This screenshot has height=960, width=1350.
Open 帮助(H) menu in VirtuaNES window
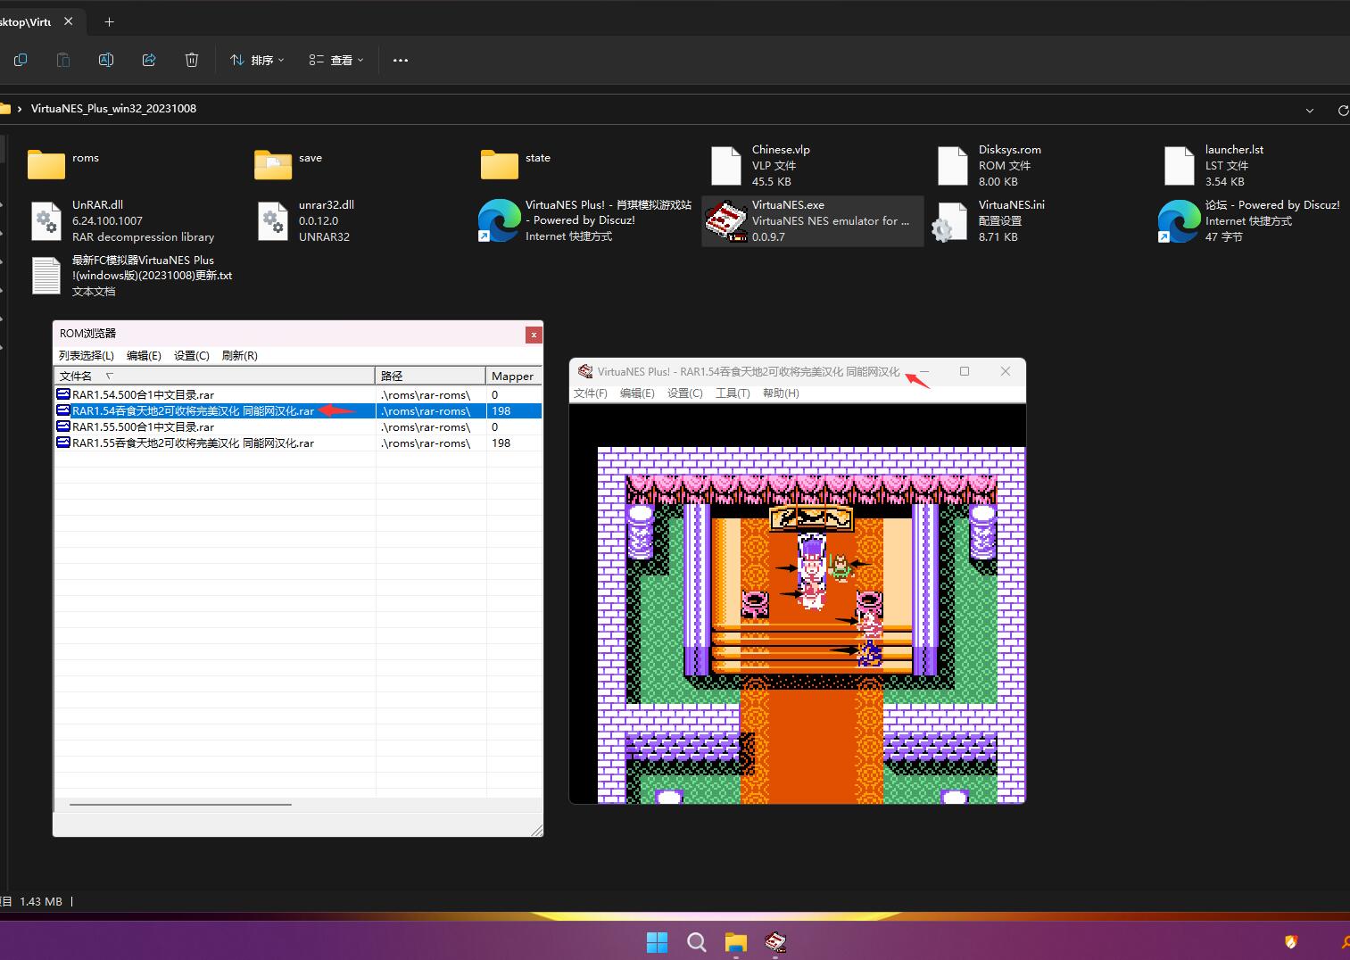781,393
